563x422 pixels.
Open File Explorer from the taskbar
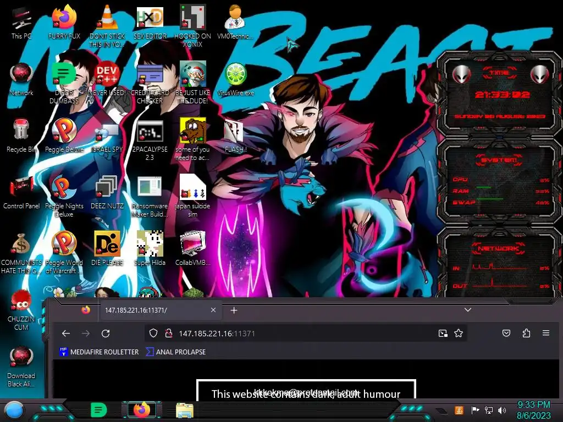185,410
